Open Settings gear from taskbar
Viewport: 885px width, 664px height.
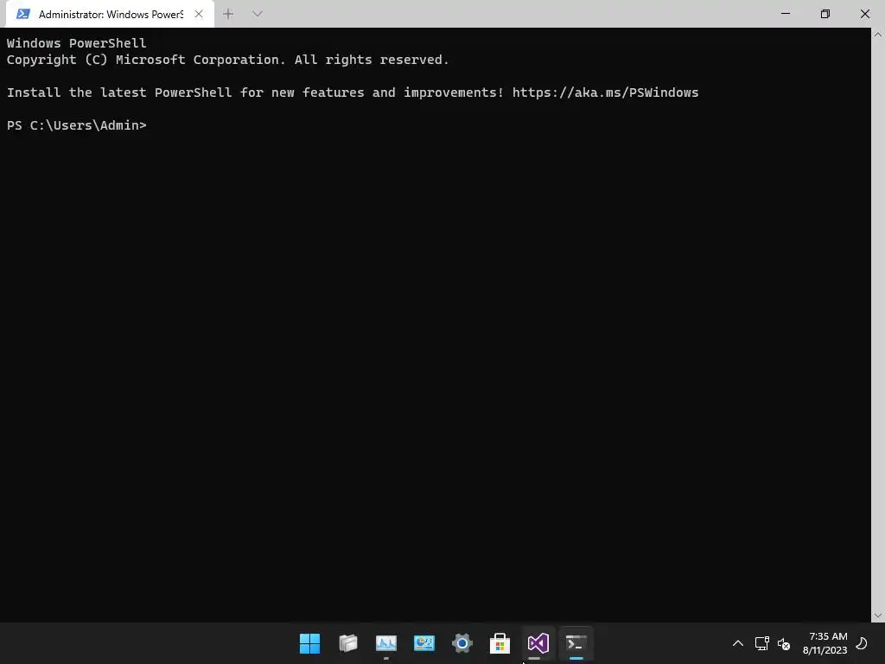(x=462, y=643)
